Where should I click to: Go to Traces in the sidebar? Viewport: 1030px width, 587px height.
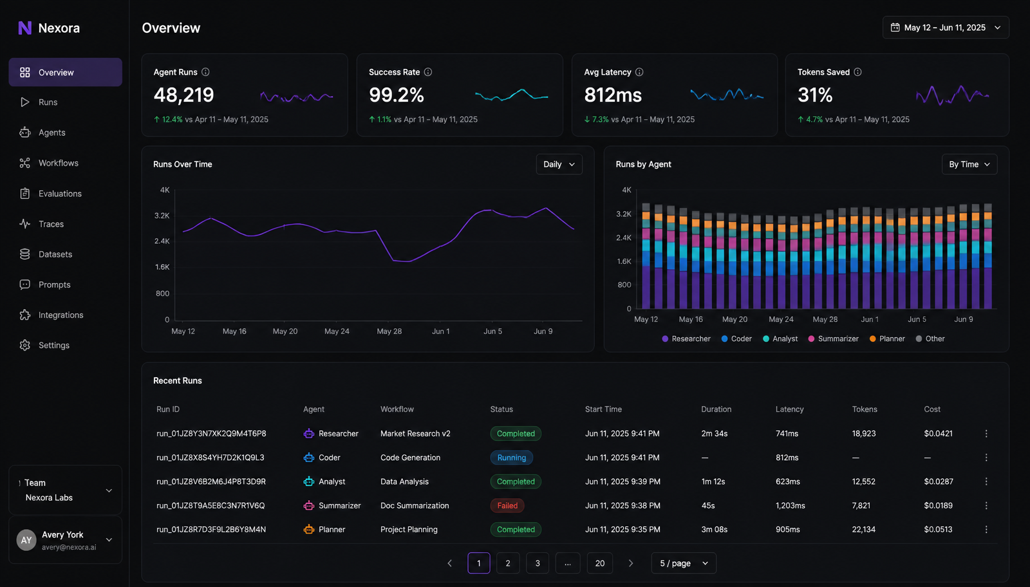(66, 224)
